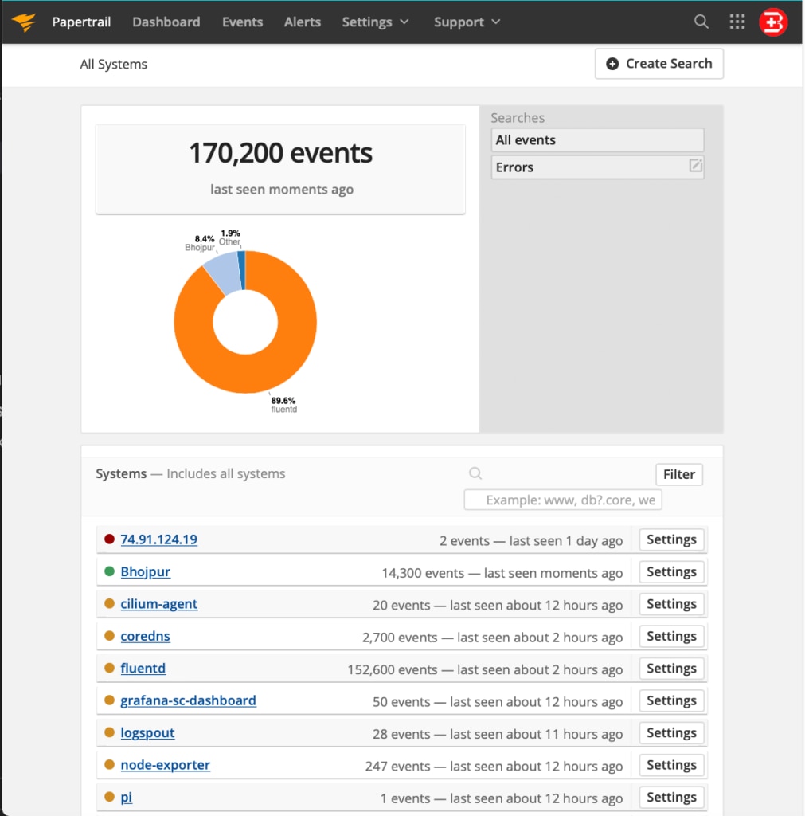This screenshot has height=816, width=805.
Task: Click red status dot for 74.91.124.19
Action: click(109, 539)
